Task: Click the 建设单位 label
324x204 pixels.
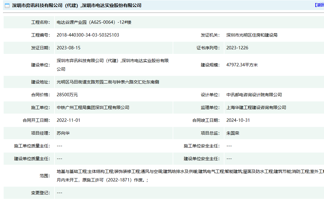Action: pyautogui.click(x=40, y=65)
